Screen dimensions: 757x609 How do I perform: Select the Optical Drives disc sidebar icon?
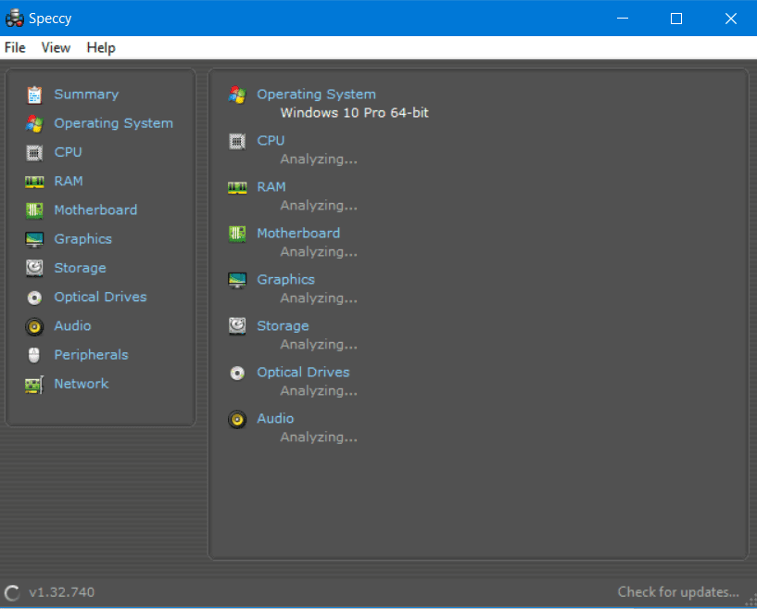[x=34, y=298]
